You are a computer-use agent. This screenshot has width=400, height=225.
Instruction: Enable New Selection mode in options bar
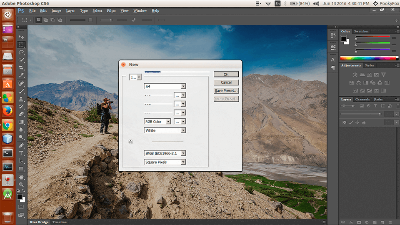point(38,20)
